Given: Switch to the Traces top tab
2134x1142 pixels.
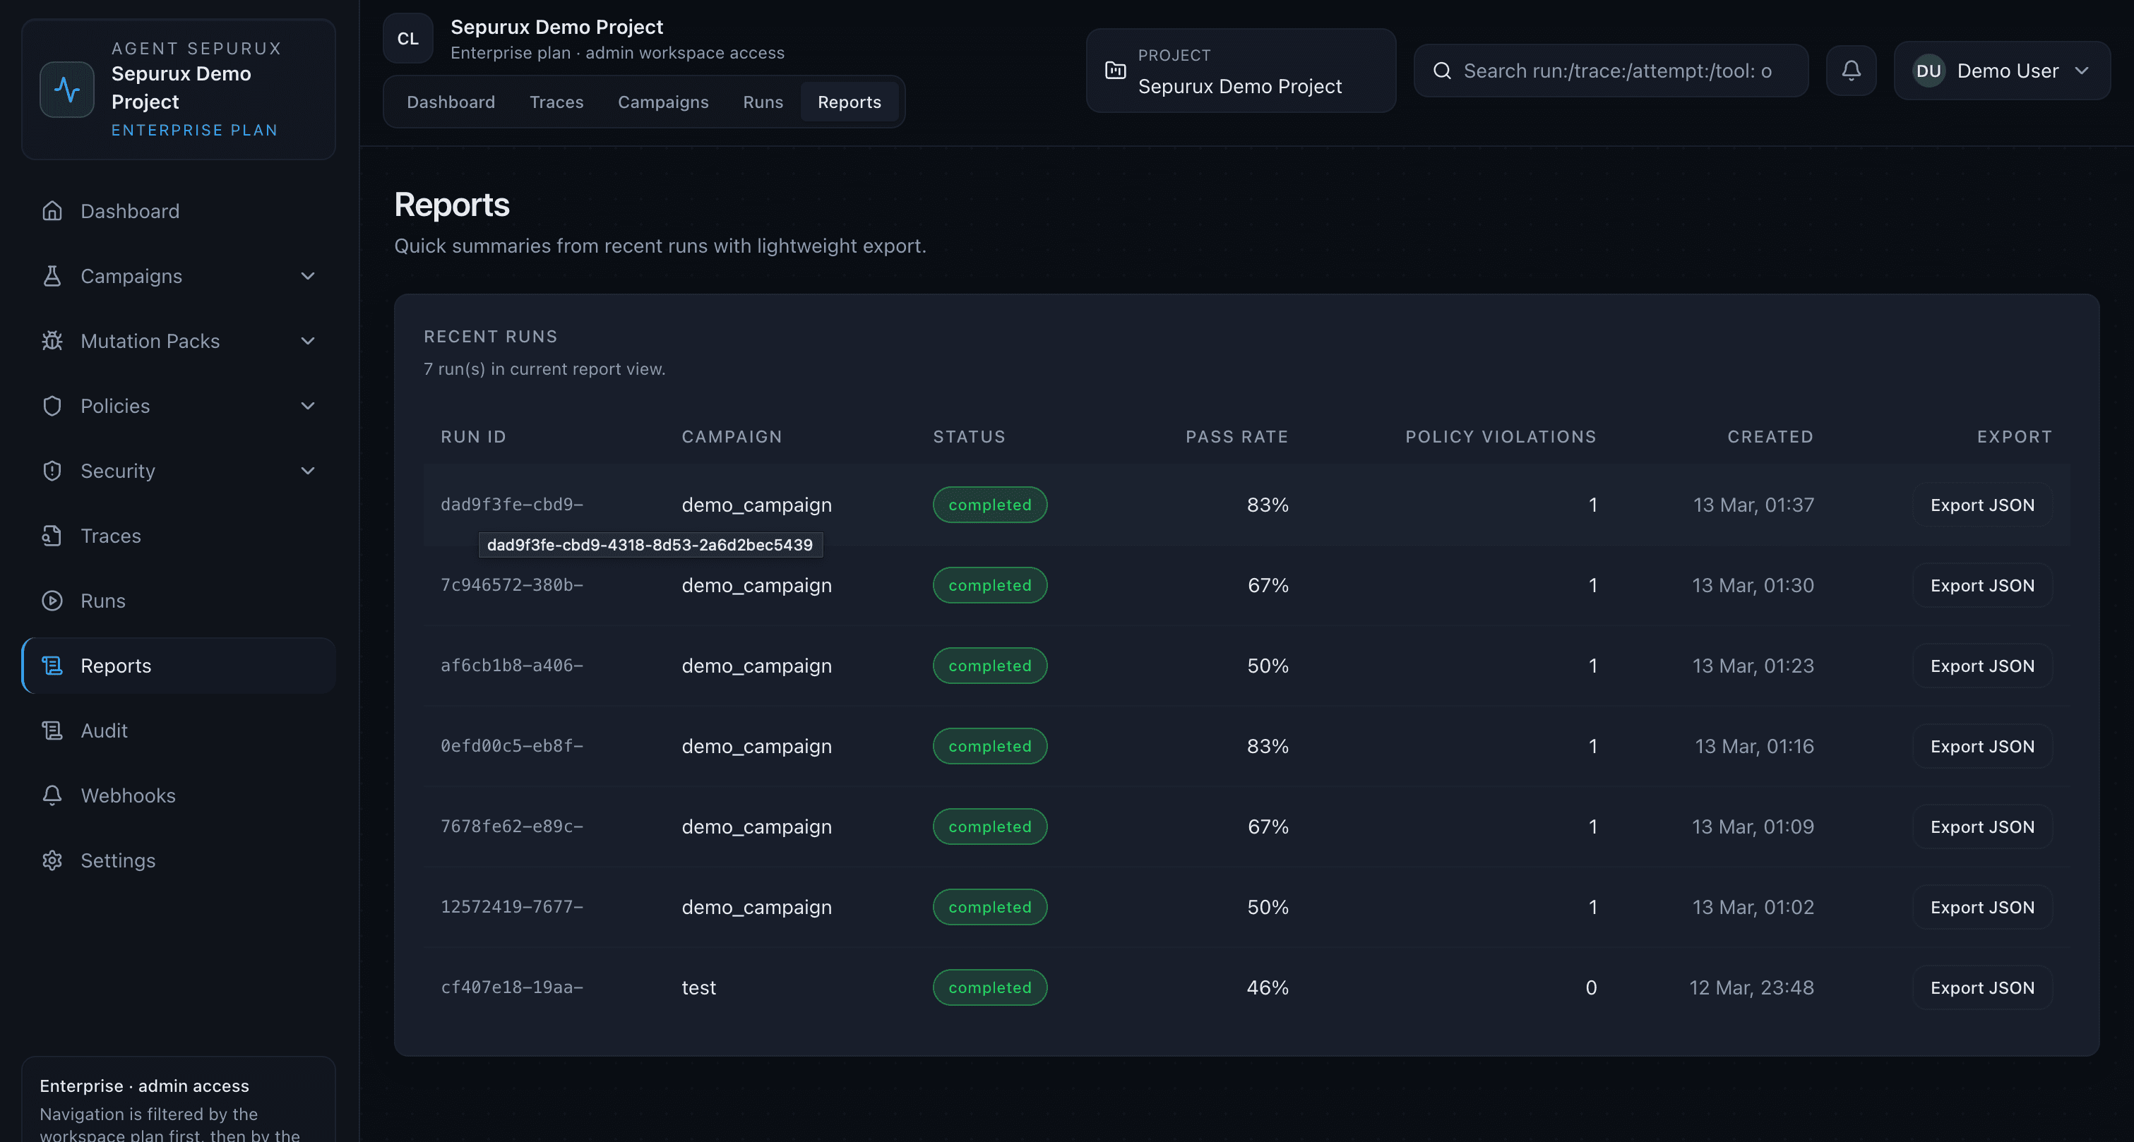Looking at the screenshot, I should 556,102.
